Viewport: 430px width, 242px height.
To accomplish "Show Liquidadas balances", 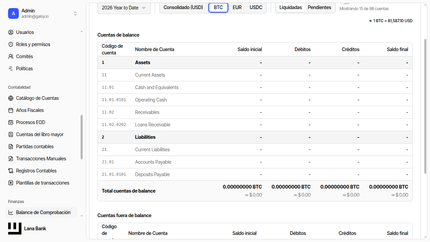I will point(291,7).
